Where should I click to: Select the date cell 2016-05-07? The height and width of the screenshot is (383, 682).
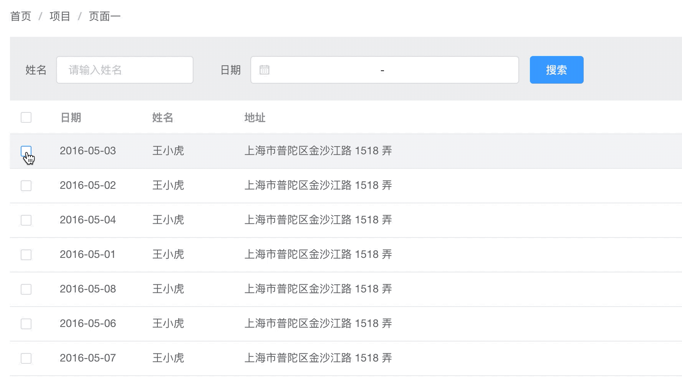pos(88,358)
